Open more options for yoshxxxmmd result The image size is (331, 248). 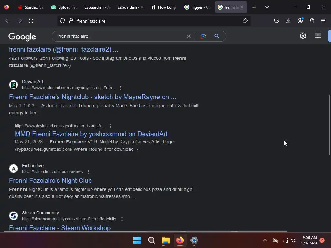[111, 126]
